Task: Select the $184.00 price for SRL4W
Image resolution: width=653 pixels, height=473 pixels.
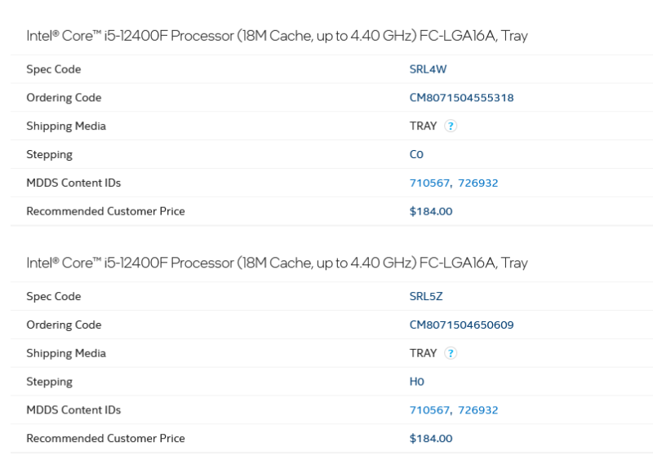Action: (x=431, y=211)
